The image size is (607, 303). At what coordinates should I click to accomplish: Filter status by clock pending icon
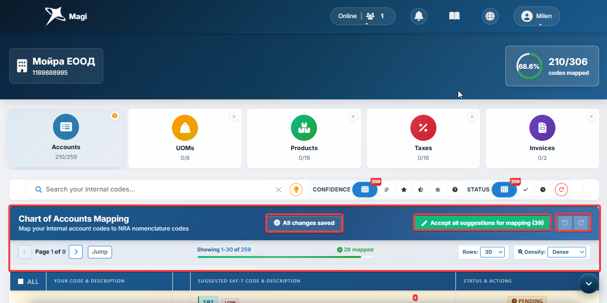pyautogui.click(x=543, y=190)
